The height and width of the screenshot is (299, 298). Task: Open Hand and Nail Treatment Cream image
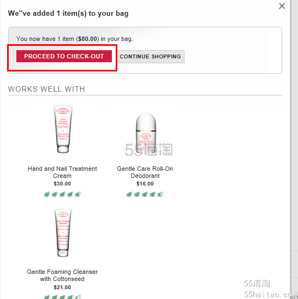pyautogui.click(x=63, y=129)
